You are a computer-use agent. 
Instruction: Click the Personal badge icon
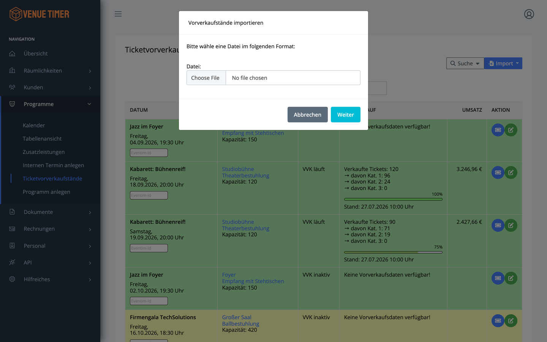12,246
